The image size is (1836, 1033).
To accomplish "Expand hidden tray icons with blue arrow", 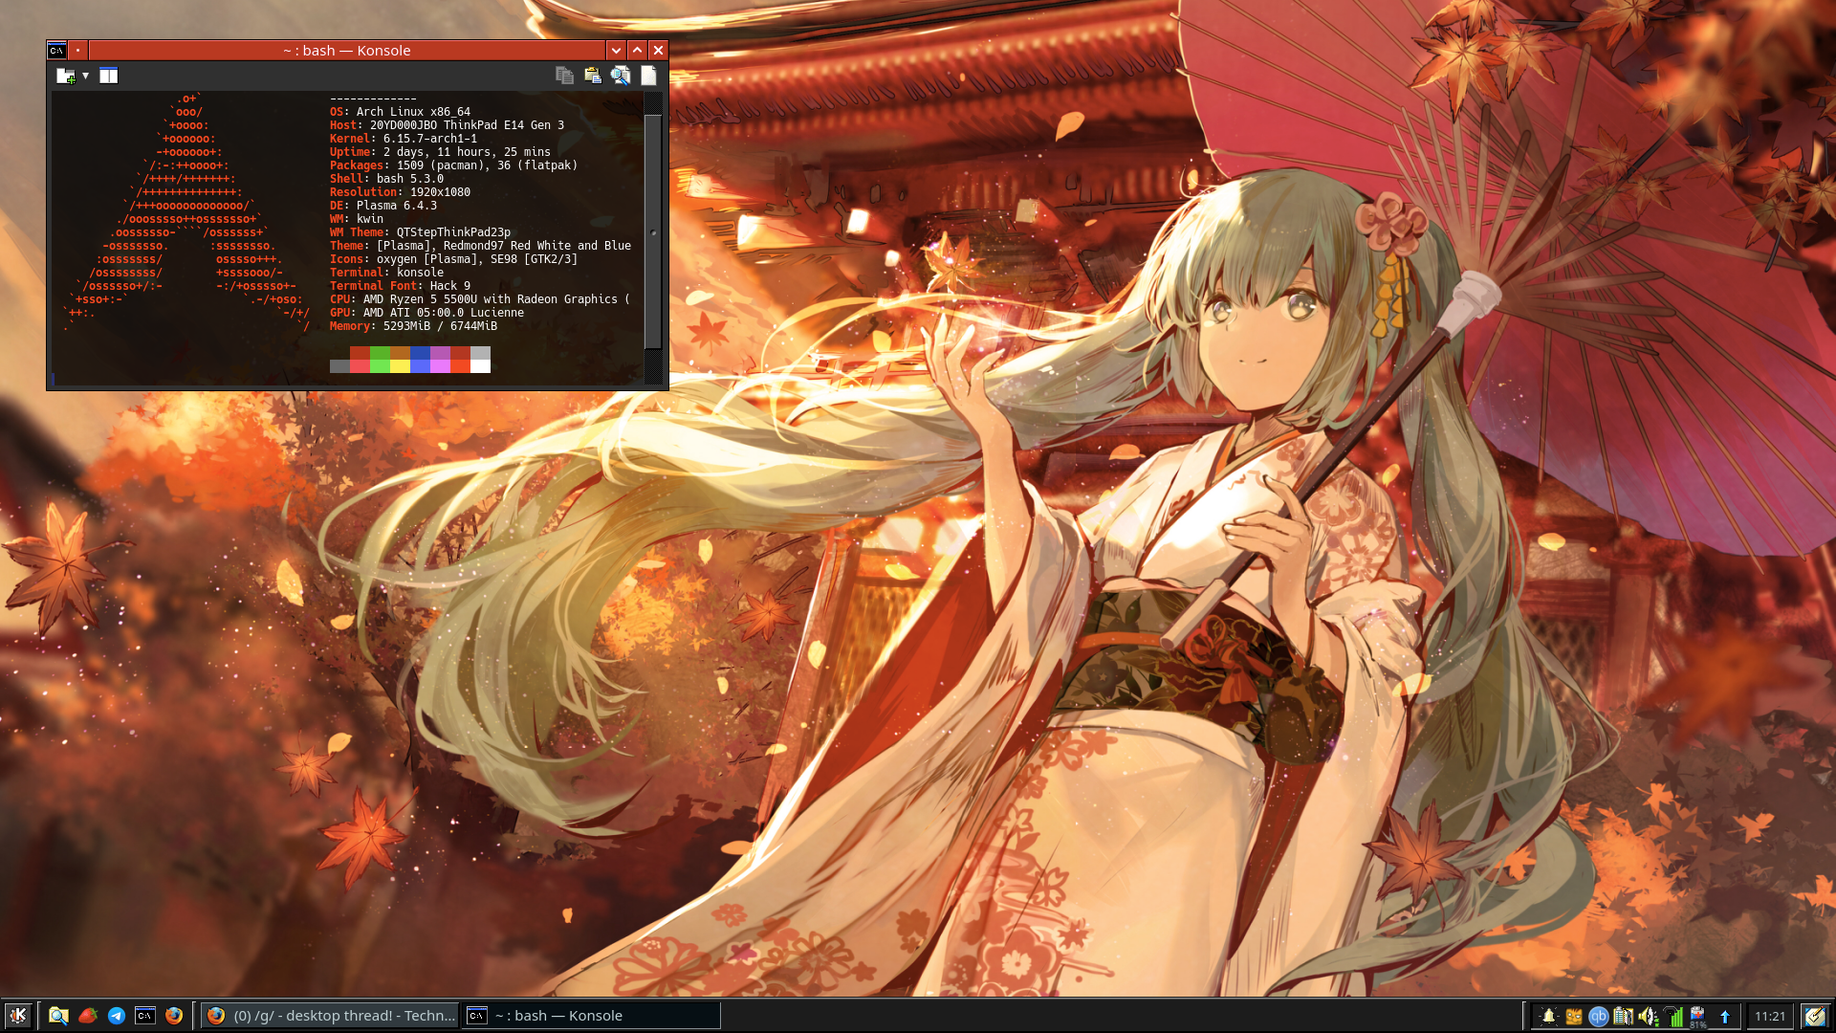I will tap(1725, 1017).
